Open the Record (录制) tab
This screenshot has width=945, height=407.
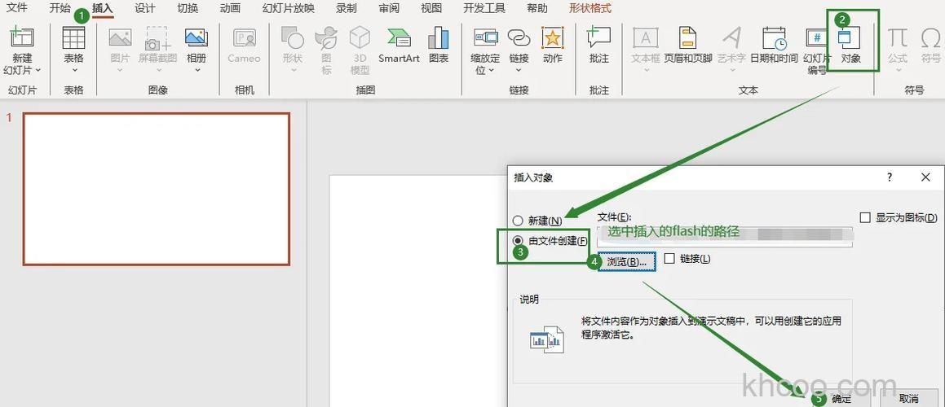(346, 8)
